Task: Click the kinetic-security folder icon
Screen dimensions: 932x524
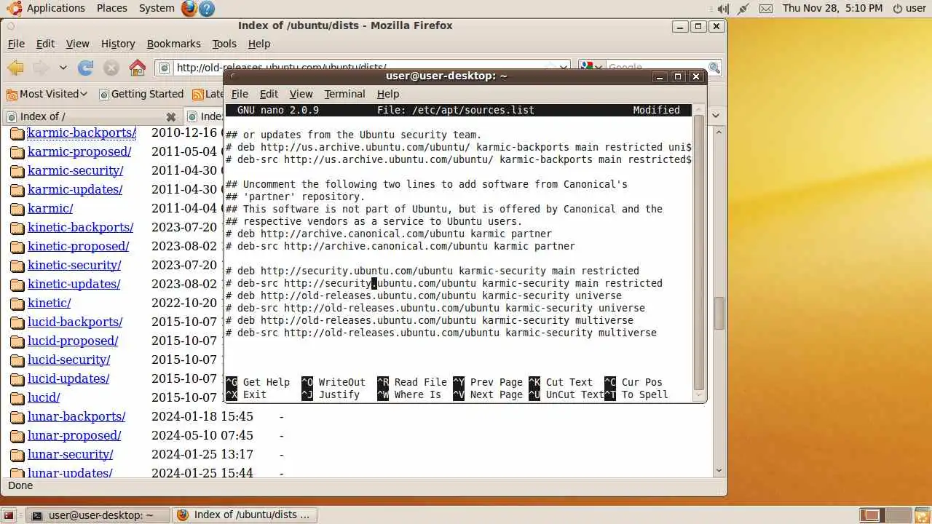Action: pos(17,266)
